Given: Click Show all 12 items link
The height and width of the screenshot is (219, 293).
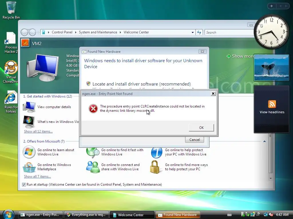Looking at the screenshot, I should [x=38, y=131].
